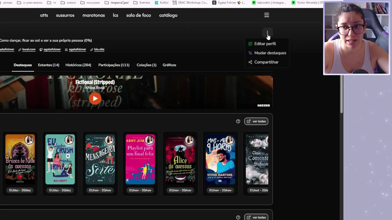Play Fictional (Stripped) on Deezer player
The height and width of the screenshot is (220, 392).
click(x=95, y=98)
